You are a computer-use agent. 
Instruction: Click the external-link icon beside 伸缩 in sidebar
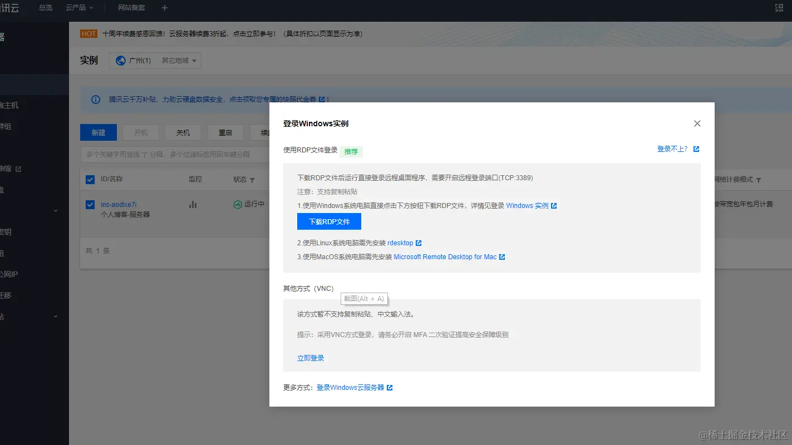pos(18,169)
